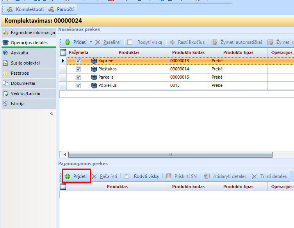
Task: Open dropdown arrow next to upper Pridėti
Action: 91,42
